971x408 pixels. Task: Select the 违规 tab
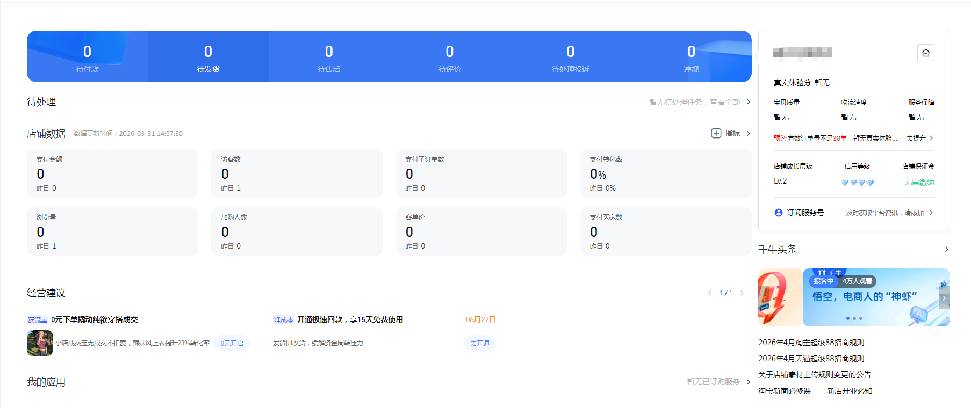692,56
